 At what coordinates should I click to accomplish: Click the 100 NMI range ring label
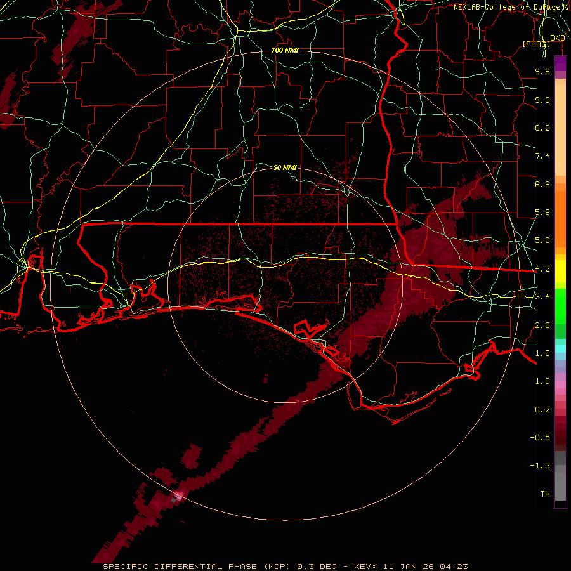point(285,50)
